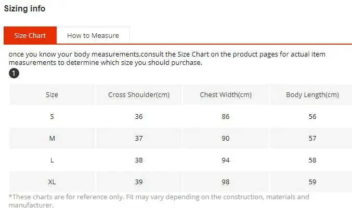This screenshot has width=352, height=219.
Task: Select the S size row label
Action: coord(52,117)
